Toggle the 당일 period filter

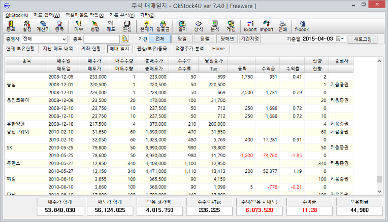click(182, 39)
